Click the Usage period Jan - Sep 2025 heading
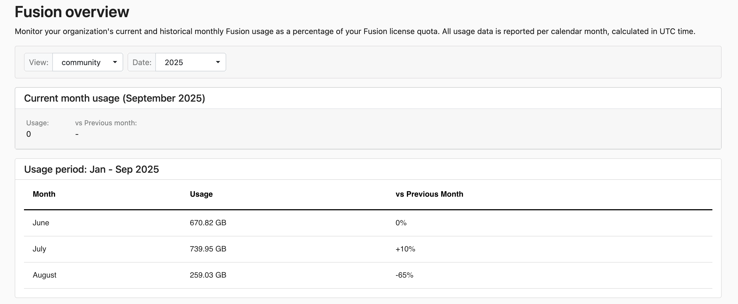738x304 pixels. click(x=91, y=169)
